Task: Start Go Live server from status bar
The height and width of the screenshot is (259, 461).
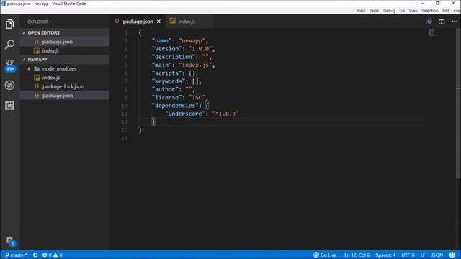Action: pos(325,255)
